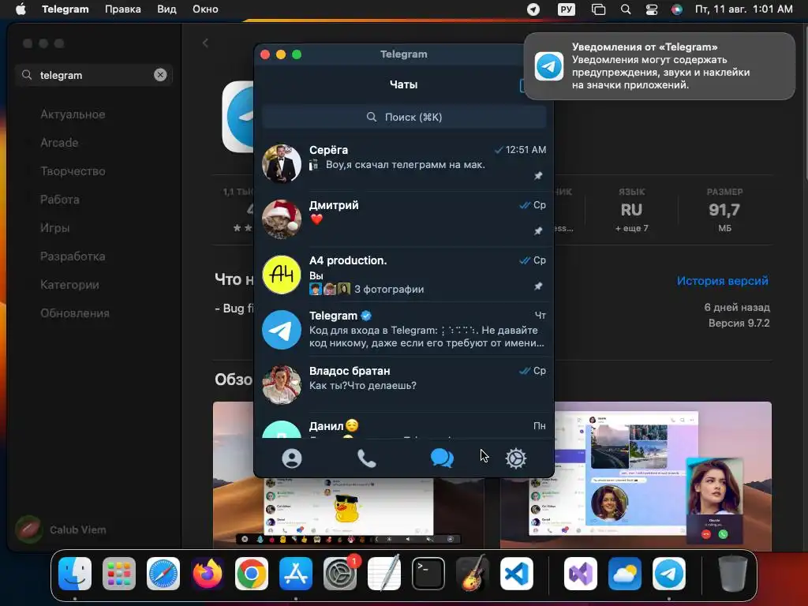This screenshot has height=606, width=808.
Task: Open Contacts tab in Telegram bottom bar
Action: click(292, 458)
